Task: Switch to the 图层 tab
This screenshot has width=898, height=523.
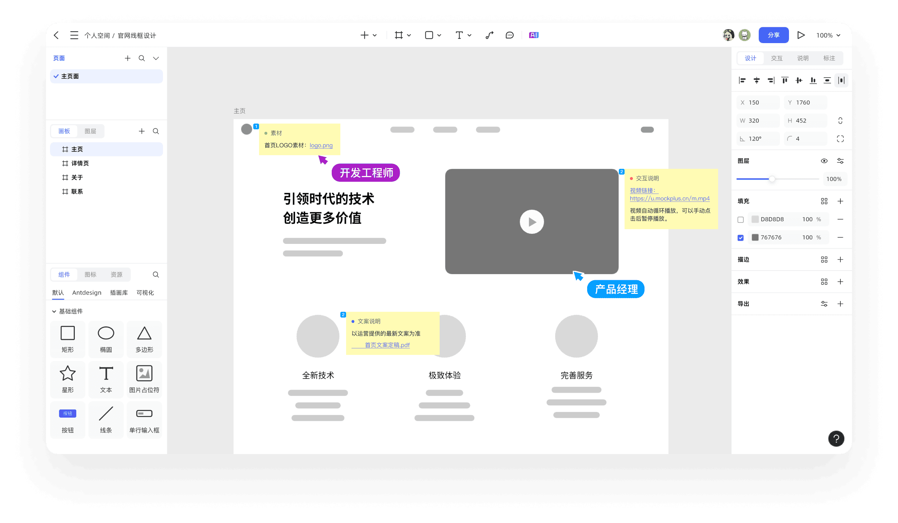Action: 90,131
